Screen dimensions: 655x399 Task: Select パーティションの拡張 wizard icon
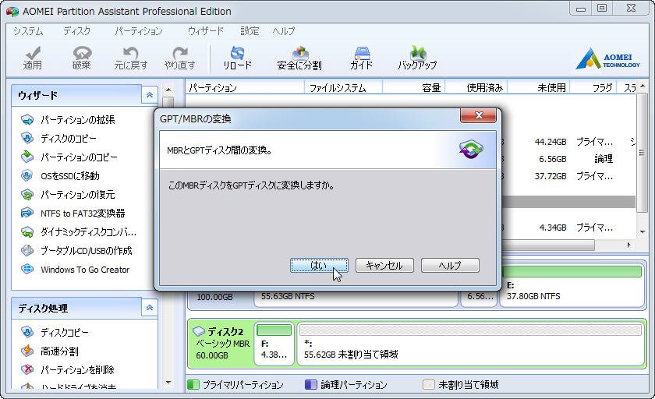[27, 120]
